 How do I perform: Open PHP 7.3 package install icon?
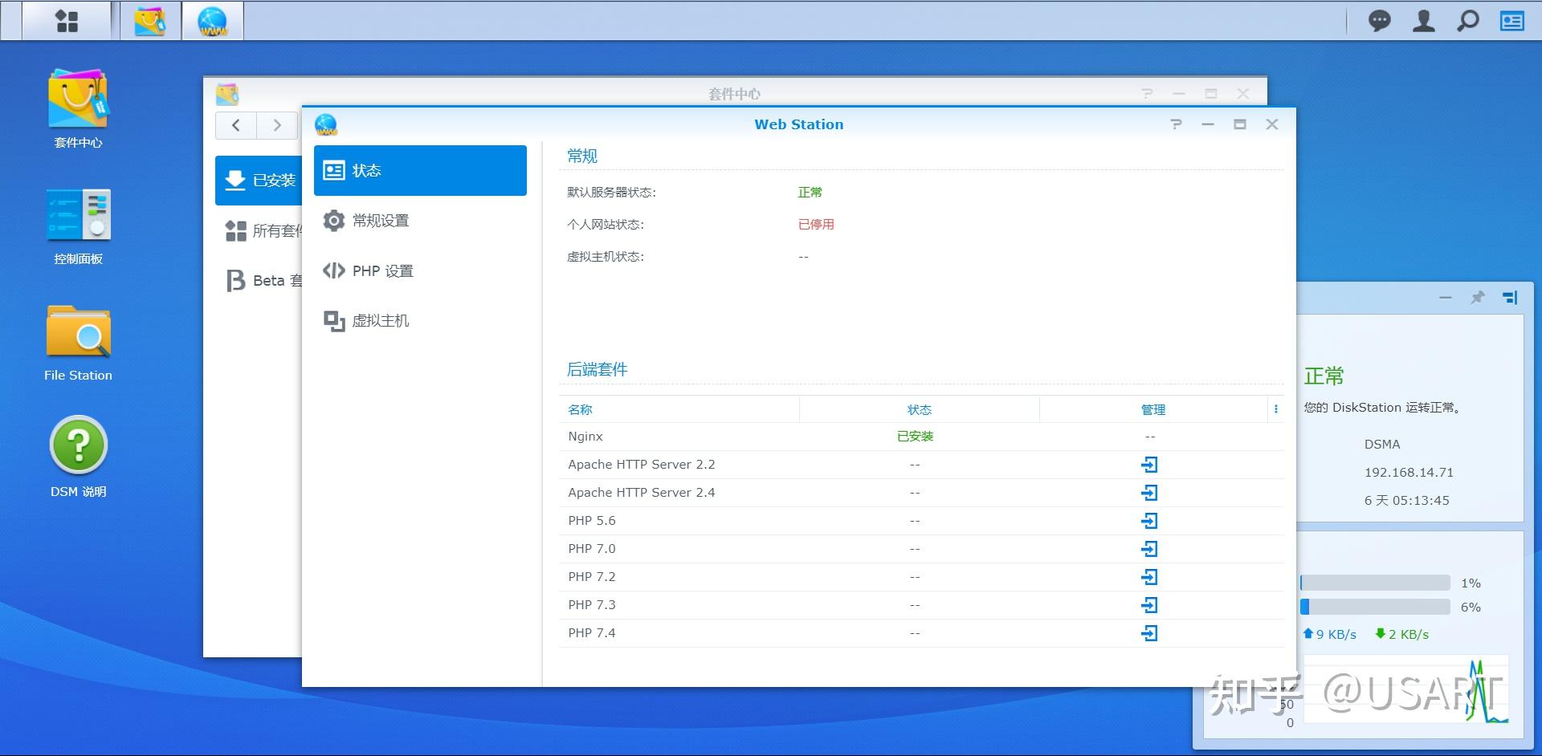coord(1149,605)
